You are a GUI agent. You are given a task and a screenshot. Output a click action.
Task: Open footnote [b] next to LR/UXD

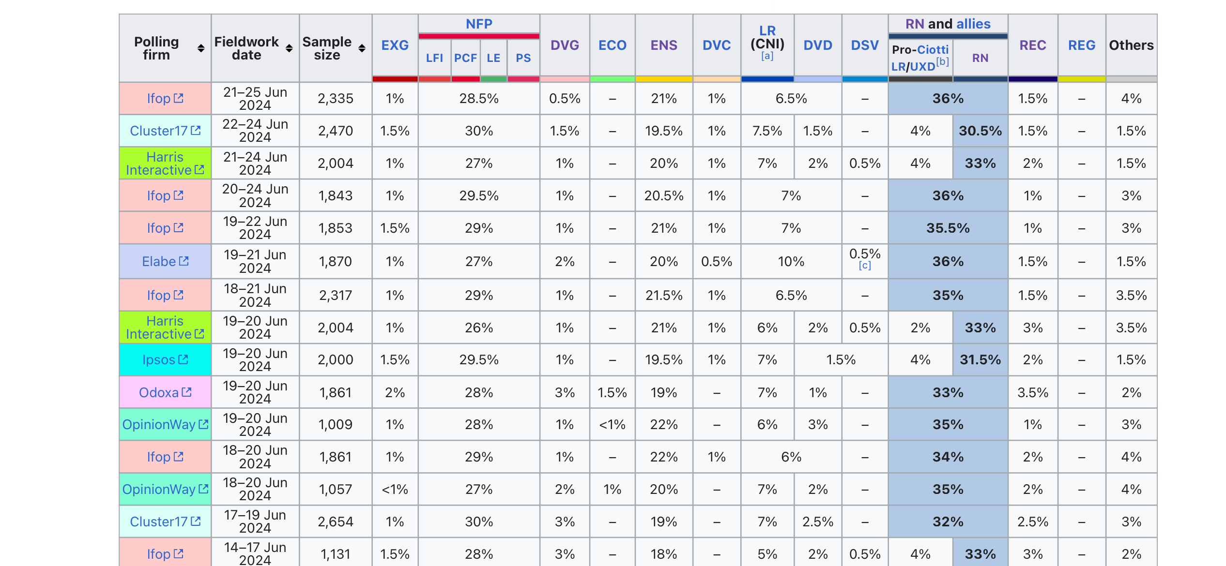(x=942, y=61)
